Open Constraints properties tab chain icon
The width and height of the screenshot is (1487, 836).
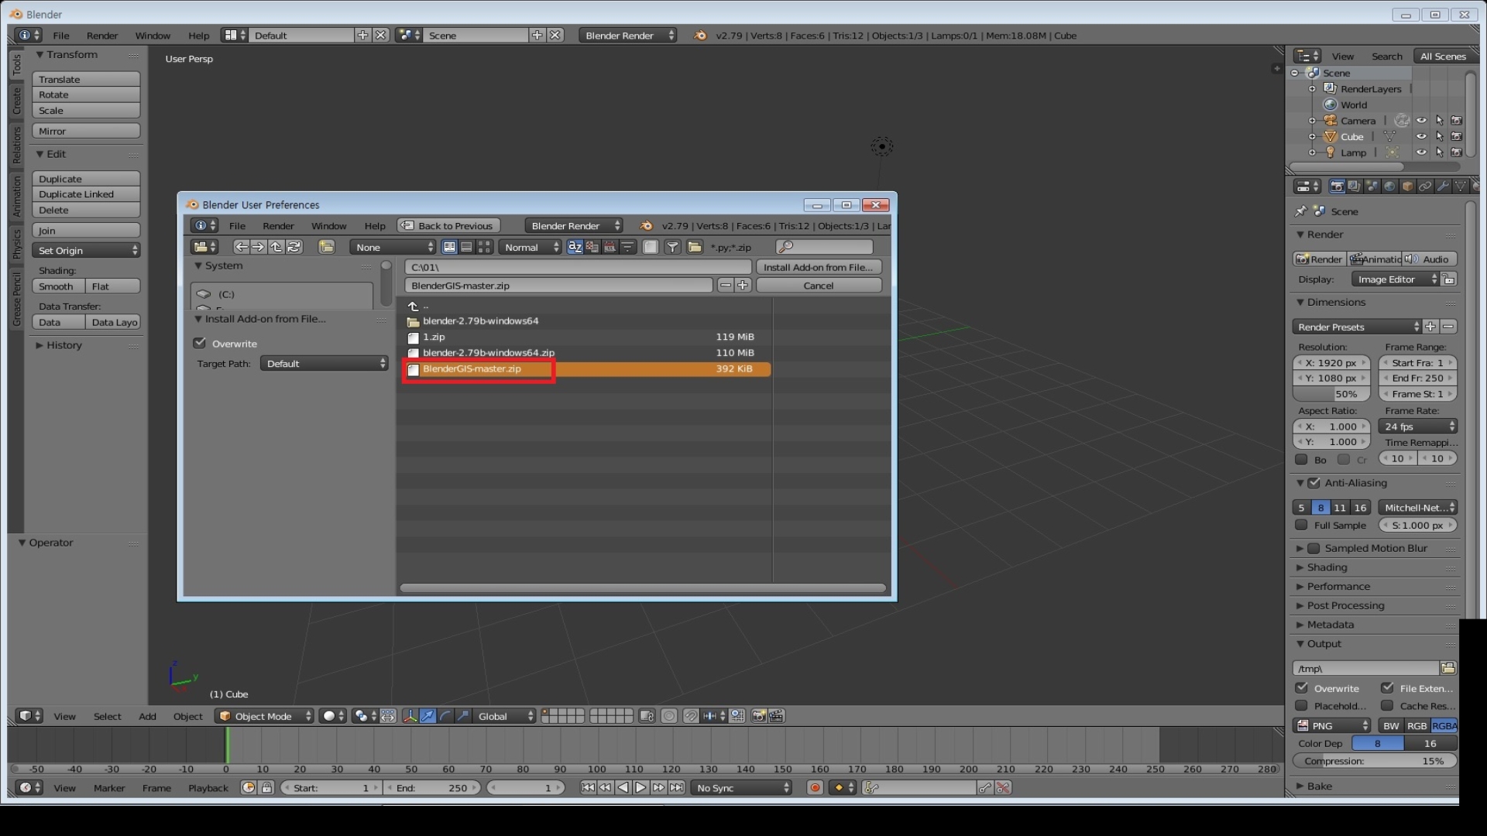pos(1425,187)
